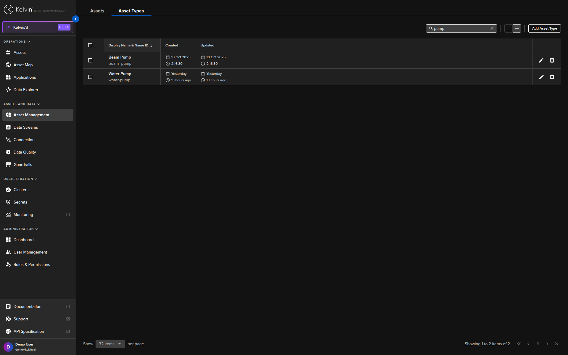
Task: Clear the pump search text
Action: (492, 28)
